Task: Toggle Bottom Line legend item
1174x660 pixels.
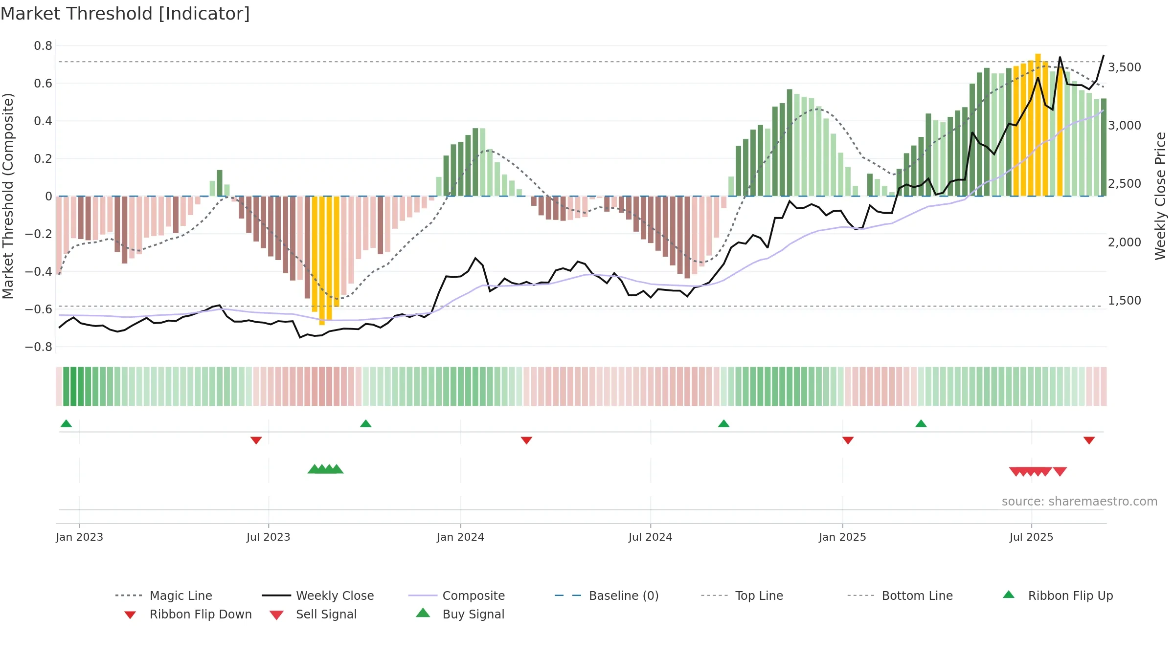Action: point(900,595)
